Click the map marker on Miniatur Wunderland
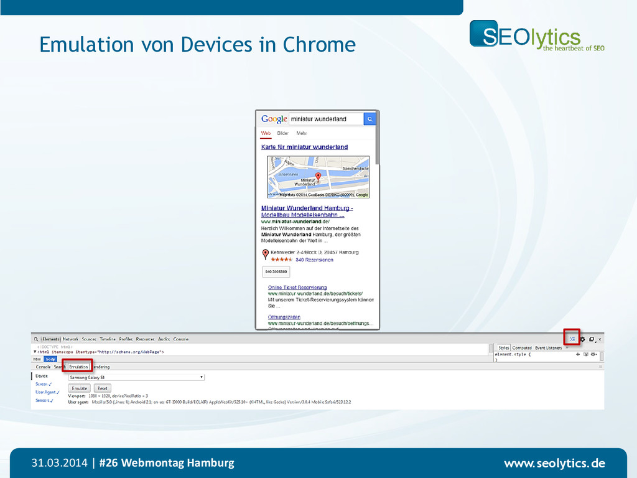 coord(318,177)
